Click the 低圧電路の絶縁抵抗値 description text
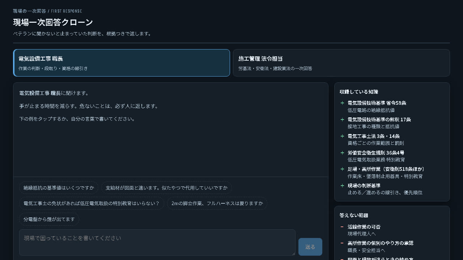463x260 pixels. [371, 110]
